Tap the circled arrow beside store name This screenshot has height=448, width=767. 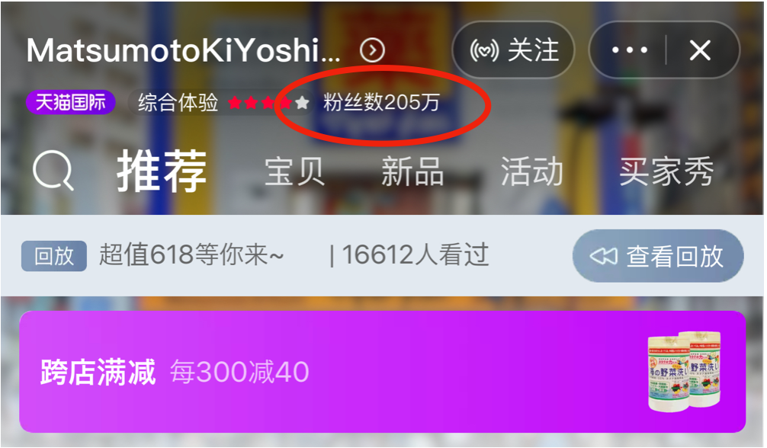point(372,50)
